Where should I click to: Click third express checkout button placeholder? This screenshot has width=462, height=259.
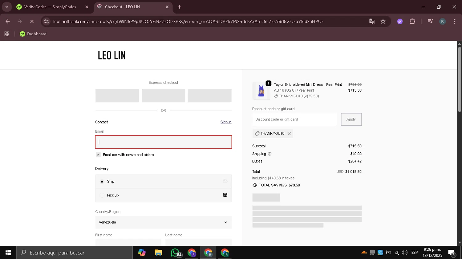[x=210, y=96]
